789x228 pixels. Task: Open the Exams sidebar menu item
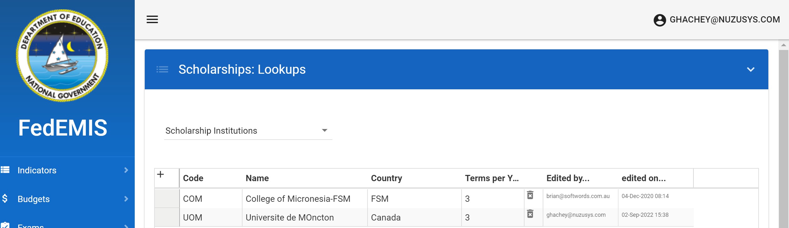pos(31,226)
